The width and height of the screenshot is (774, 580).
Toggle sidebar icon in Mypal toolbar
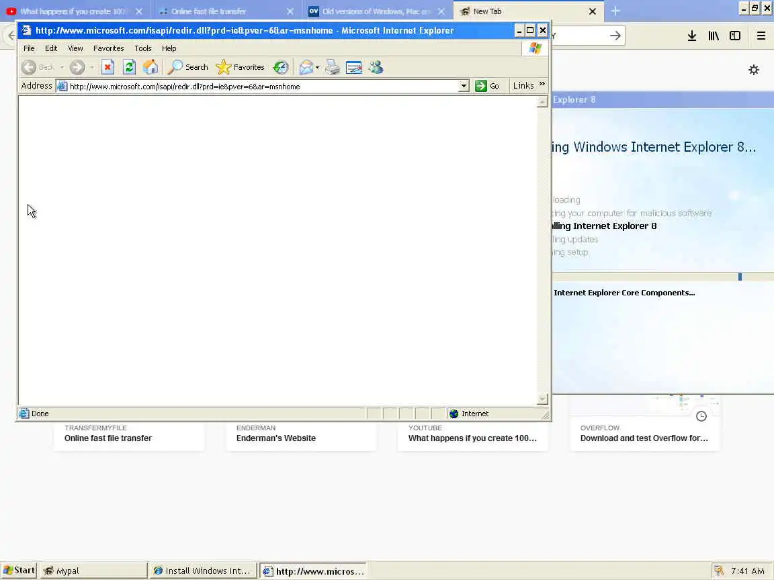(735, 36)
